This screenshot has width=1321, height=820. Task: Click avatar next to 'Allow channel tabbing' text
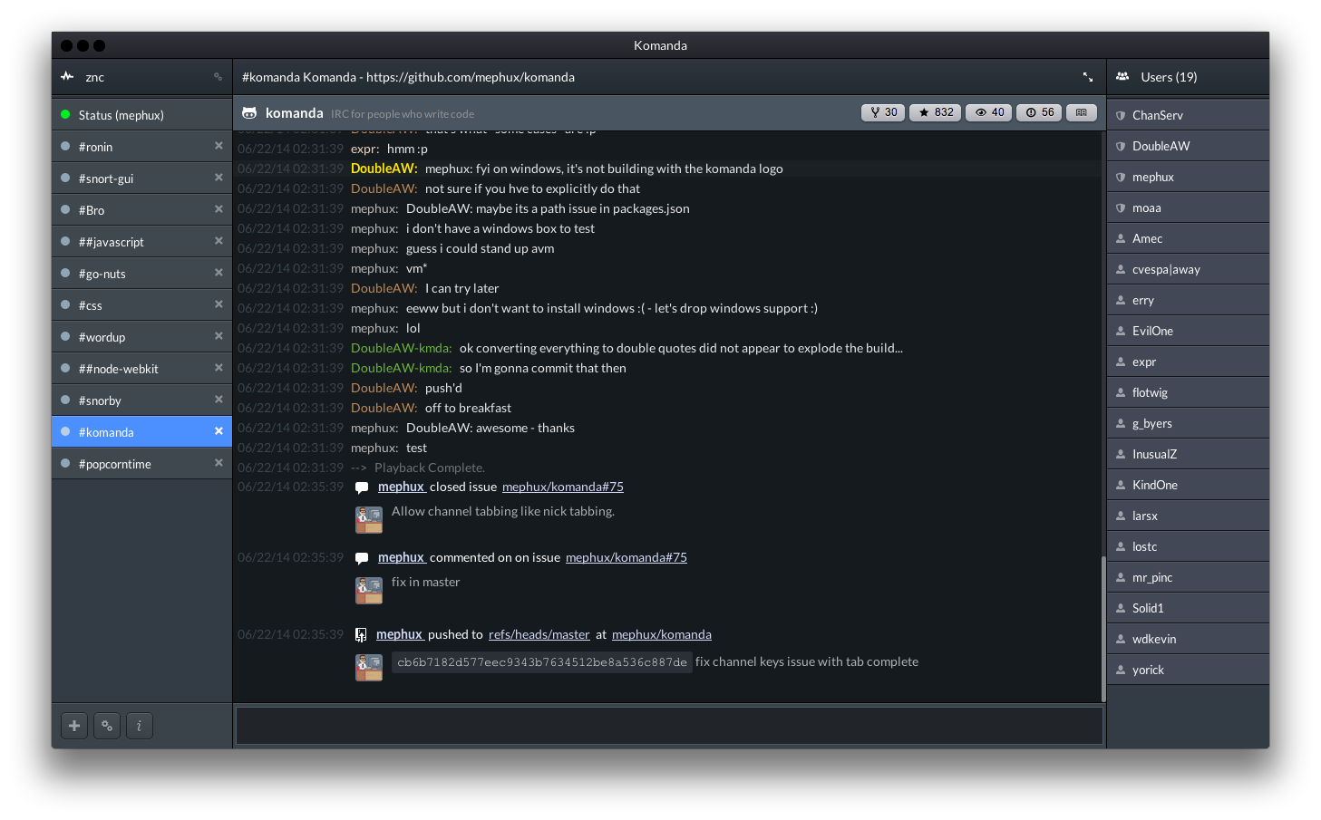[x=369, y=519]
